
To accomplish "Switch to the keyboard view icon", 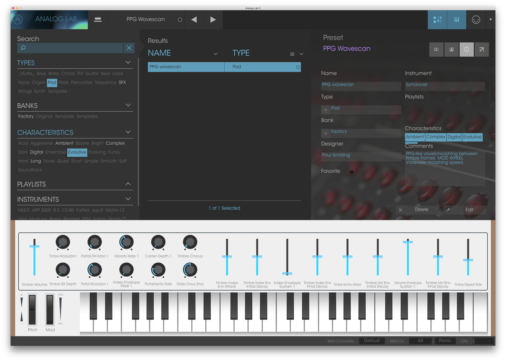I will tap(456, 19).
